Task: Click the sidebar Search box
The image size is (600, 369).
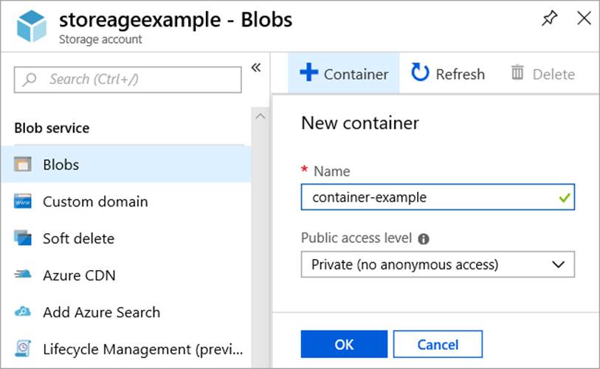Action: point(128,80)
